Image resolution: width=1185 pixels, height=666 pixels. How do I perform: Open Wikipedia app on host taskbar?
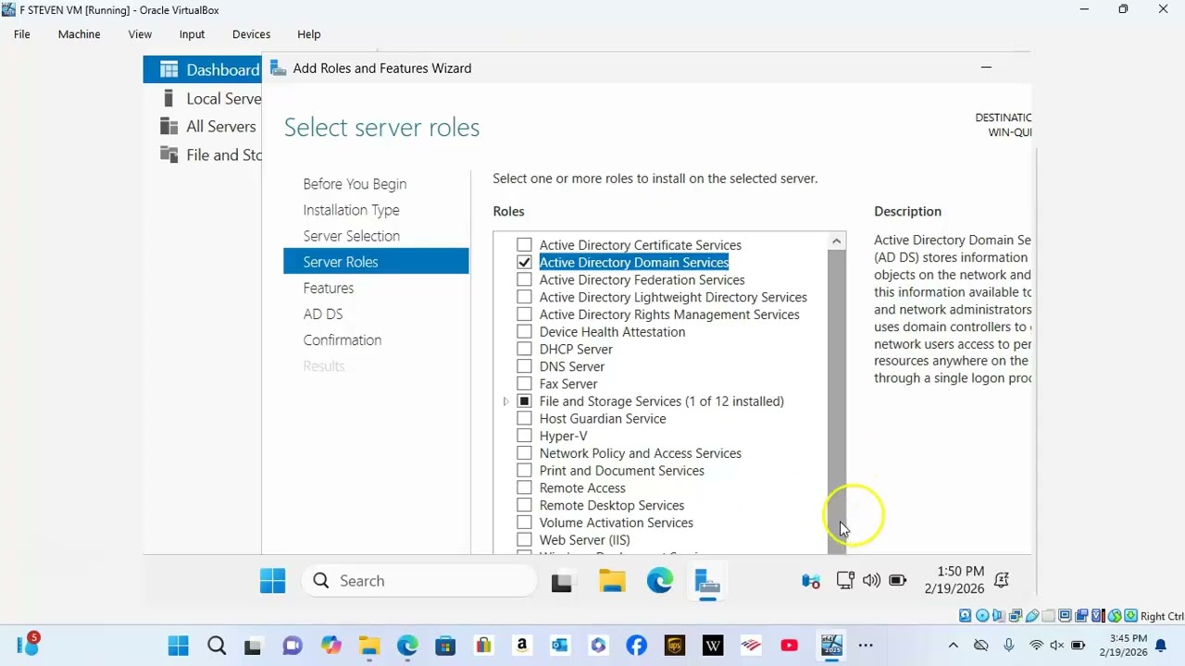[x=713, y=646]
